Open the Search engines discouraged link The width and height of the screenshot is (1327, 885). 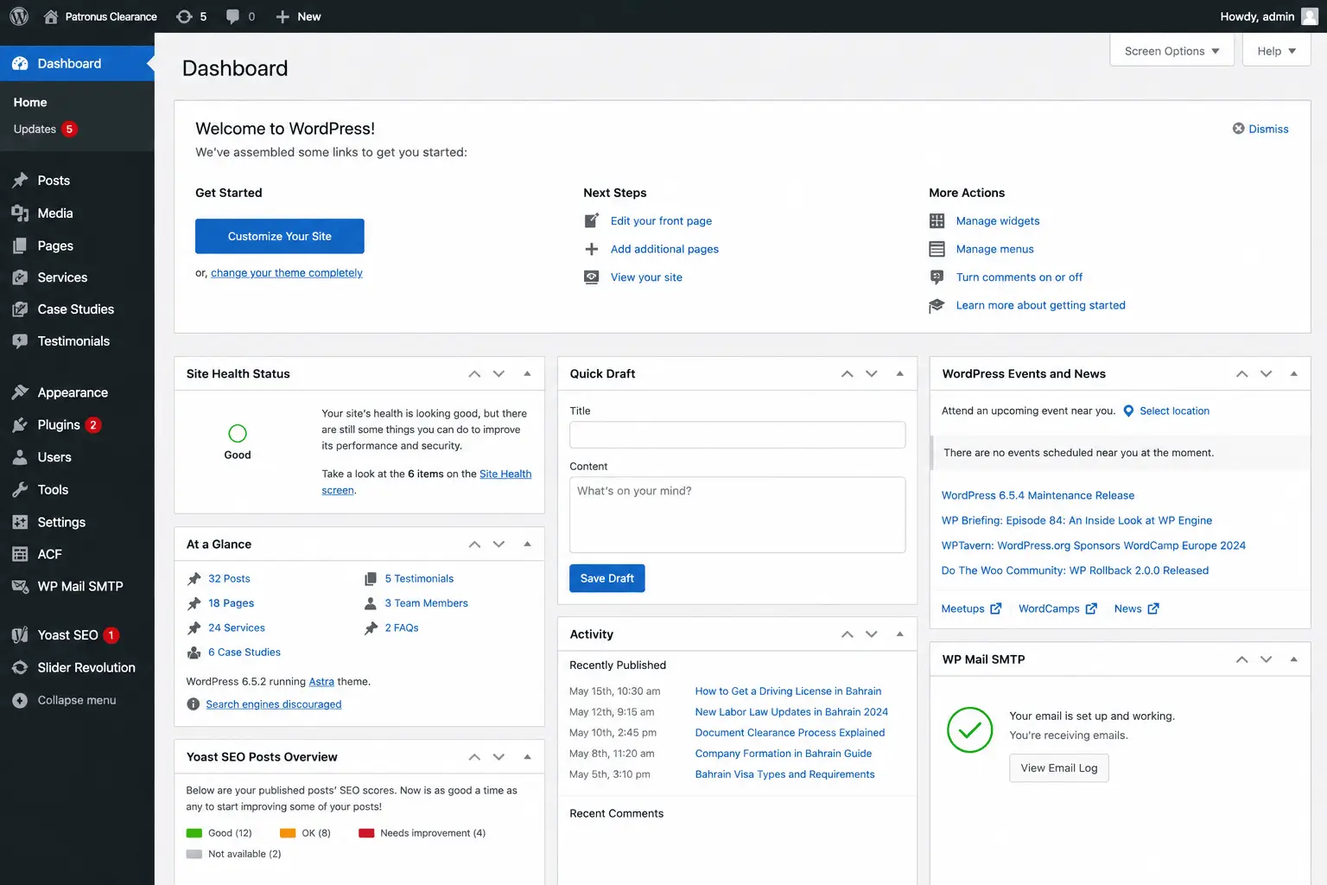273,704
